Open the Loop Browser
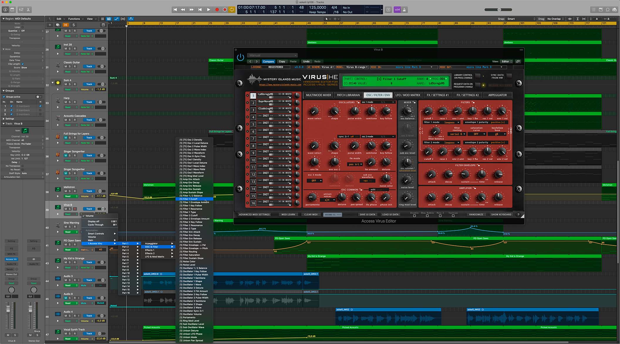 point(608,10)
